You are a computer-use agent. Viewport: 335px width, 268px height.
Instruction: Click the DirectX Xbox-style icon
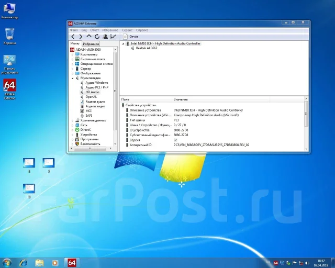click(x=77, y=130)
